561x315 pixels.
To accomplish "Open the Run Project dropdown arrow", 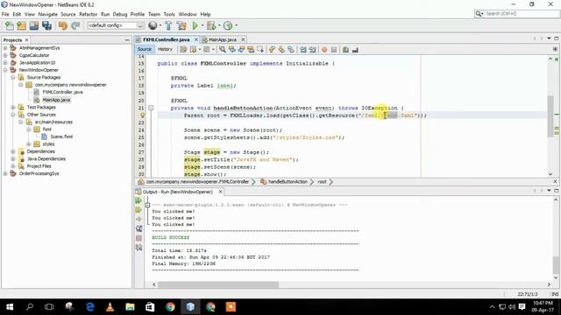I will click(202, 25).
